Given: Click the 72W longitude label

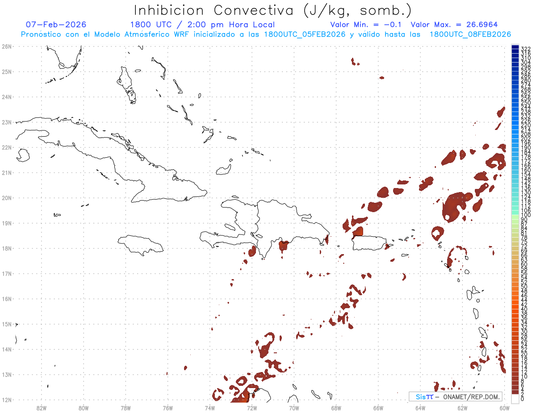Looking at the screenshot, I should click(x=252, y=408).
